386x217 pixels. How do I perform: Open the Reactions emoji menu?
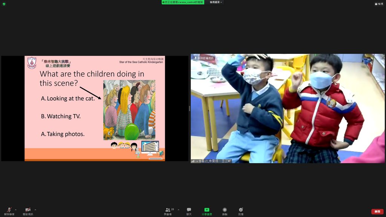point(240,211)
